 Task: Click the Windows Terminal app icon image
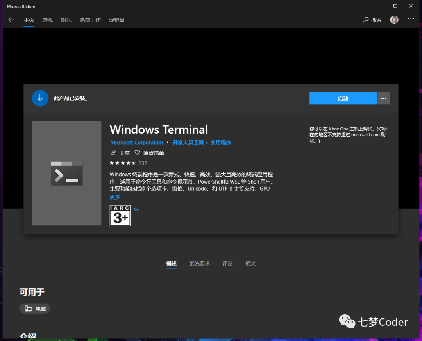tap(66, 173)
